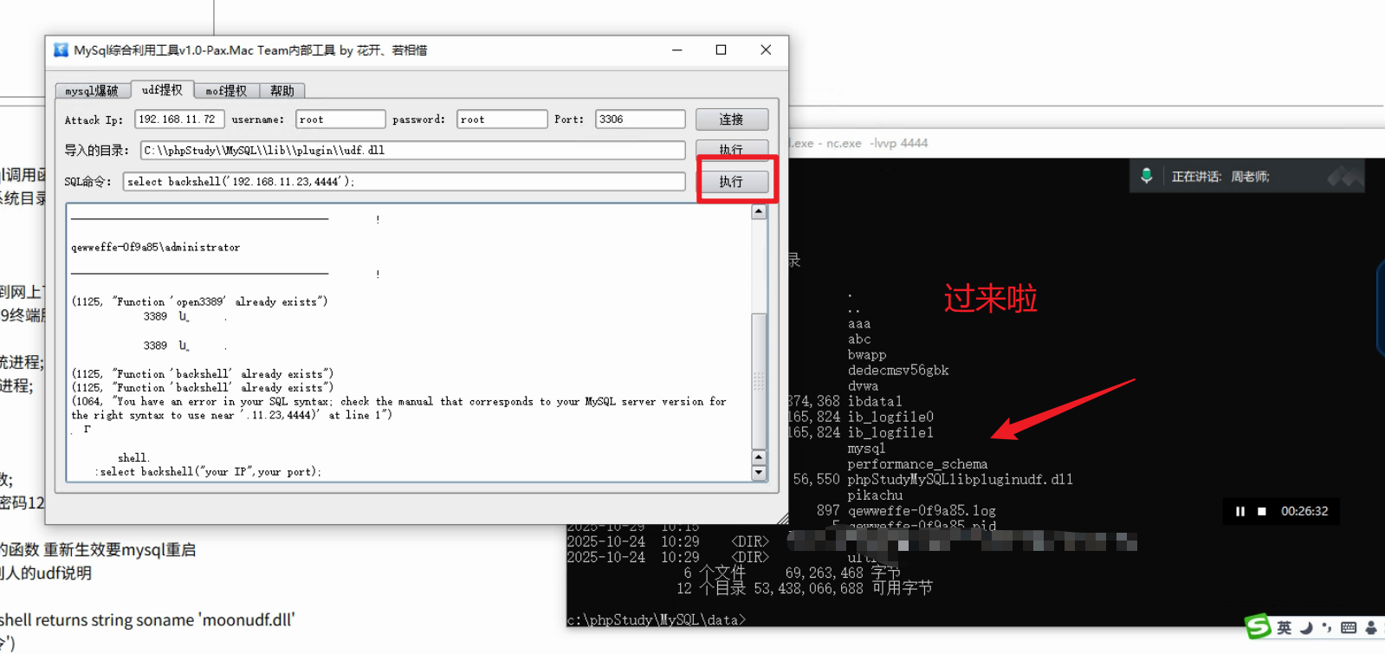Click output panel scrollbar up arrow at top

coord(759,212)
